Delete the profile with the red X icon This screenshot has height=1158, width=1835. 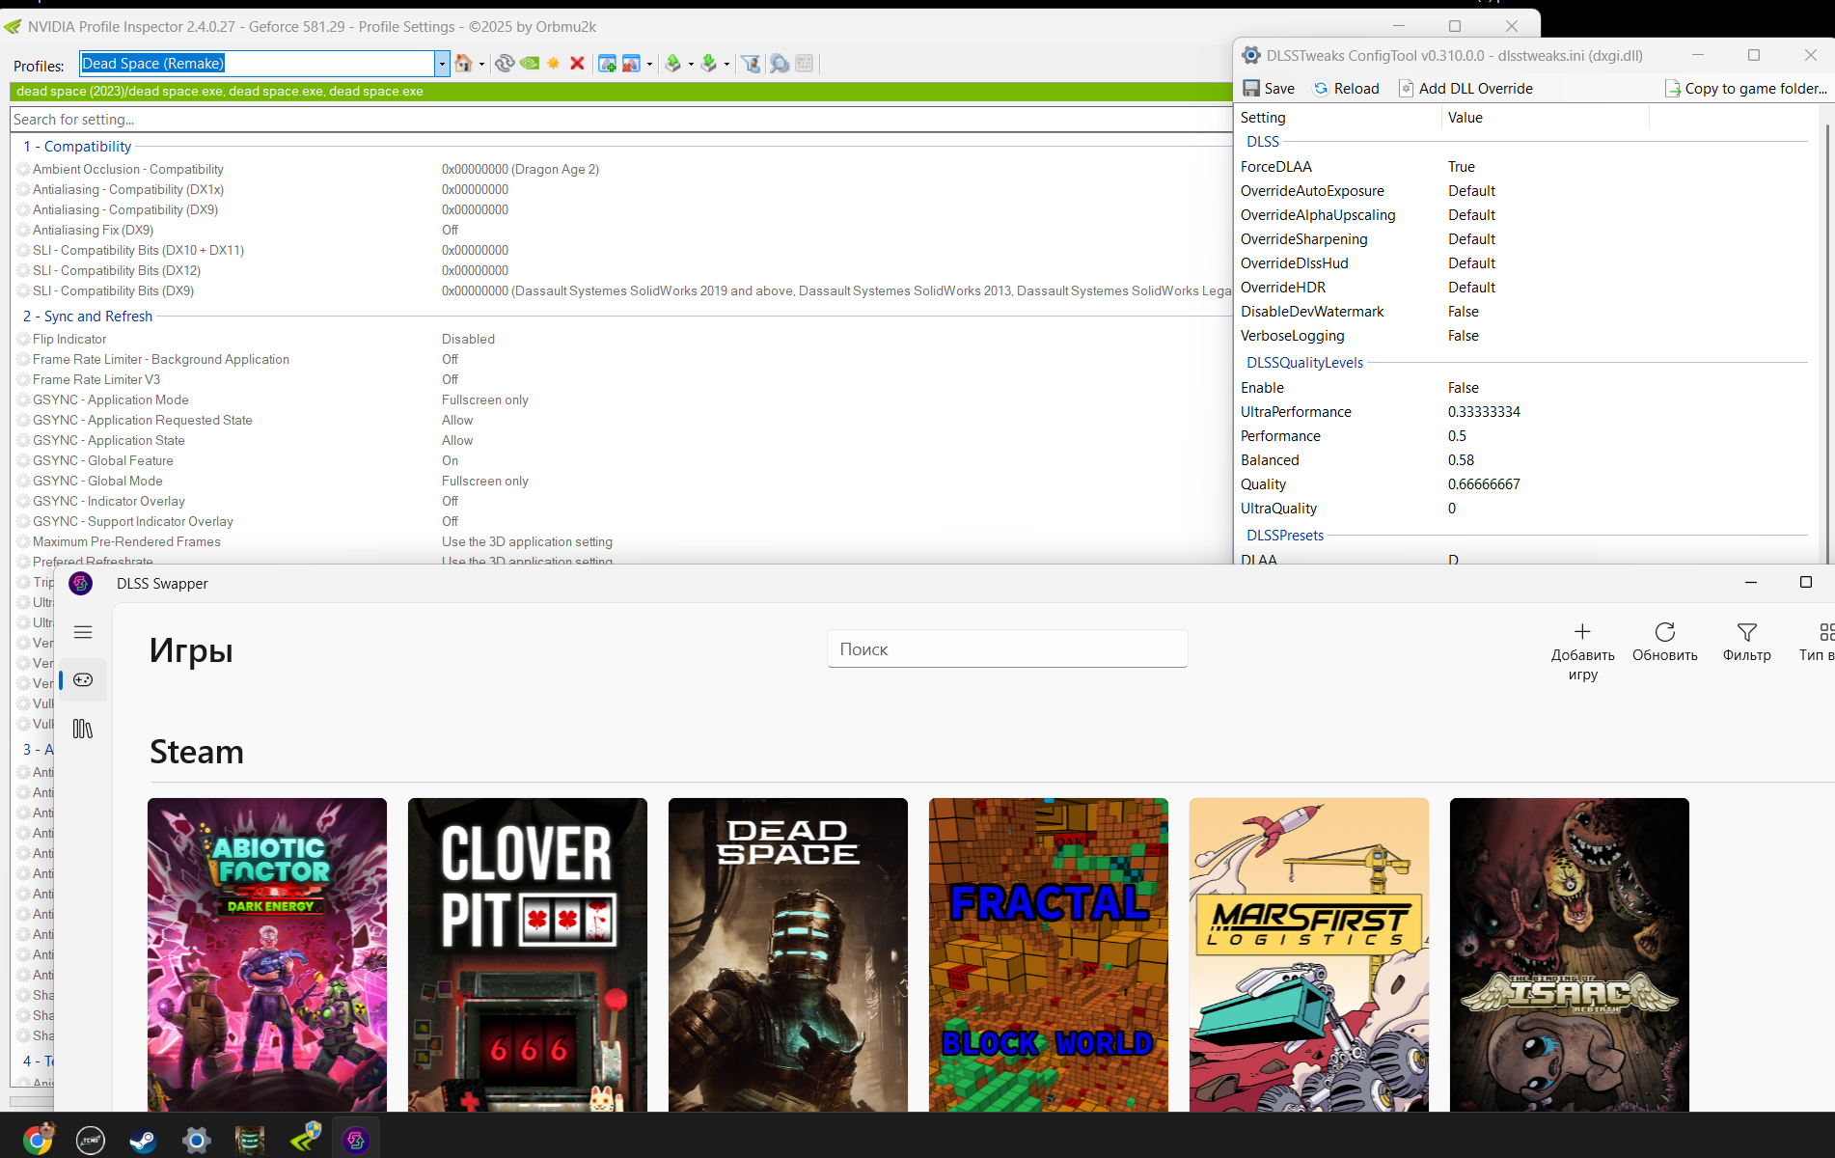pyautogui.click(x=577, y=64)
